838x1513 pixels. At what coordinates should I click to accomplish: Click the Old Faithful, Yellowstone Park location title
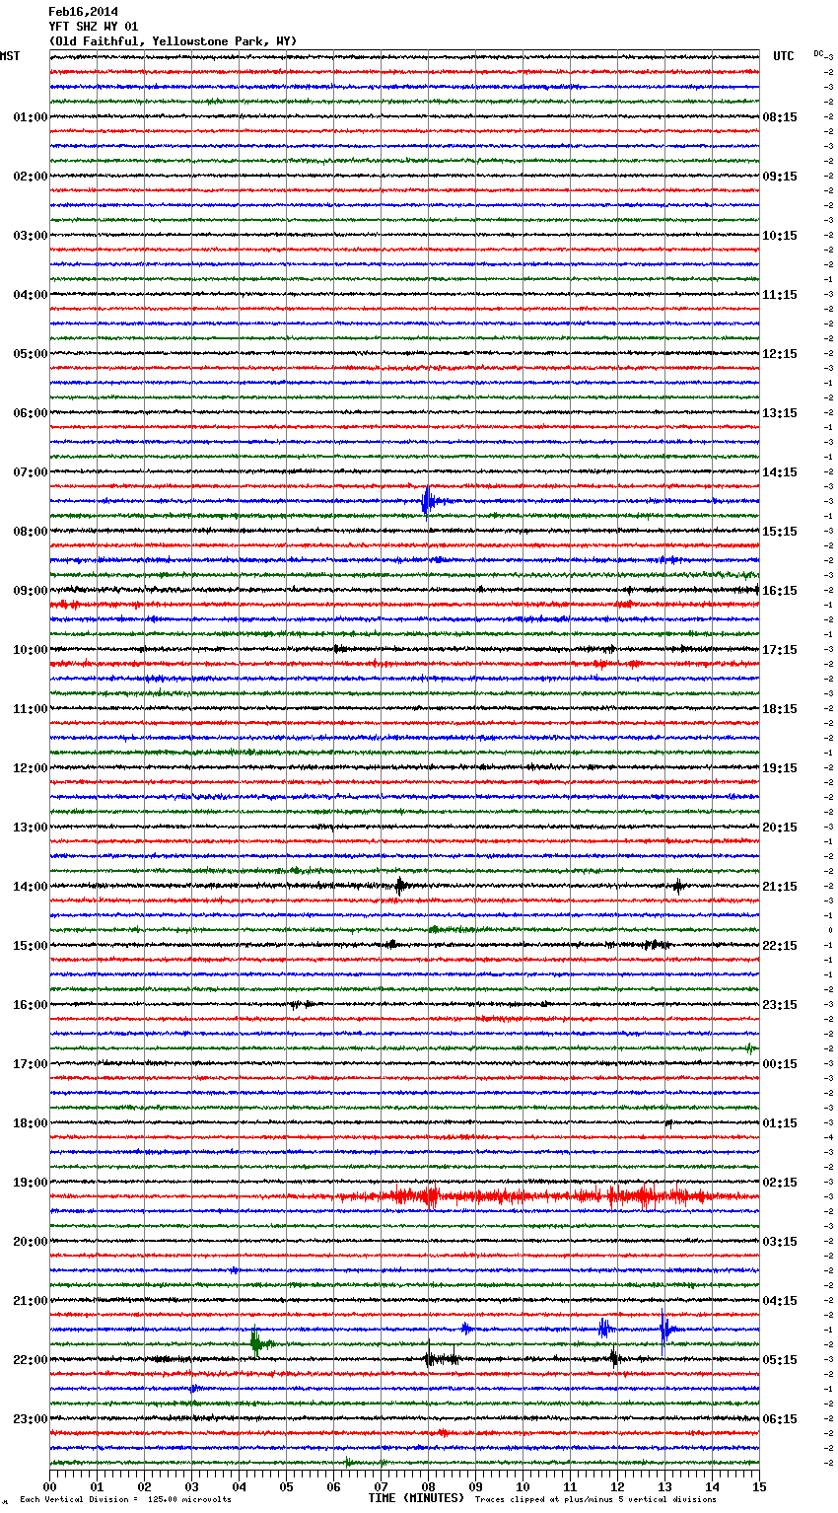[x=173, y=41]
